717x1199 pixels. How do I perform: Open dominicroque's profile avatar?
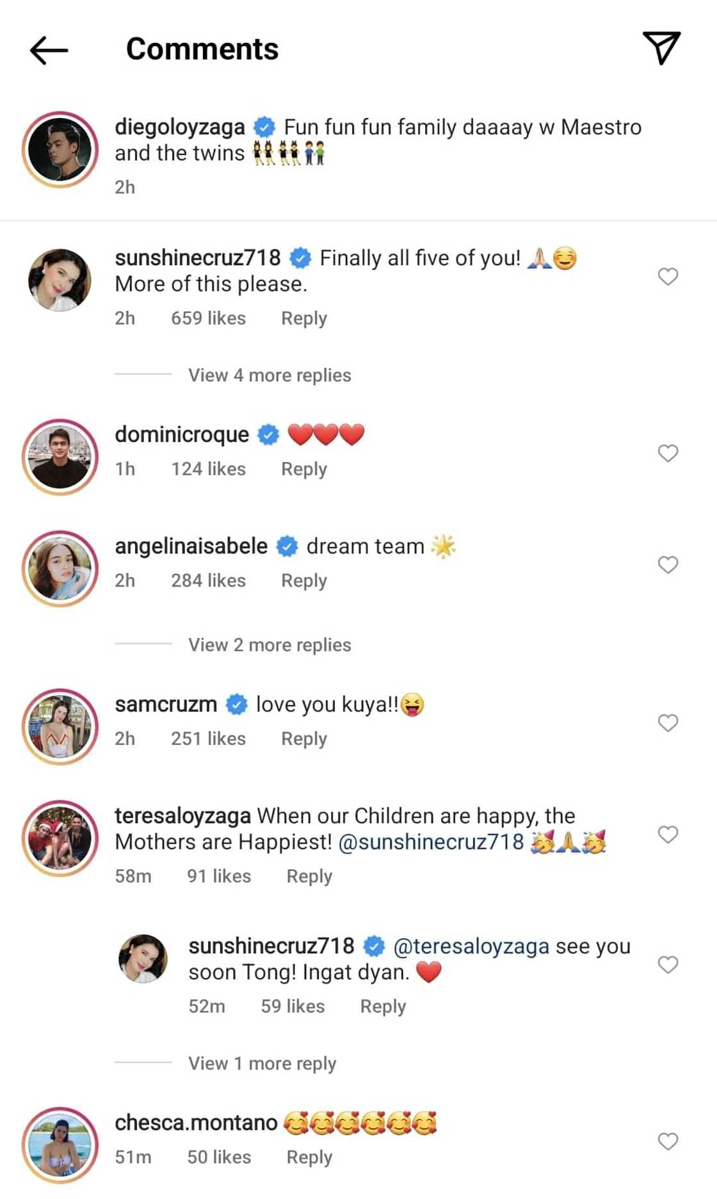tap(60, 457)
